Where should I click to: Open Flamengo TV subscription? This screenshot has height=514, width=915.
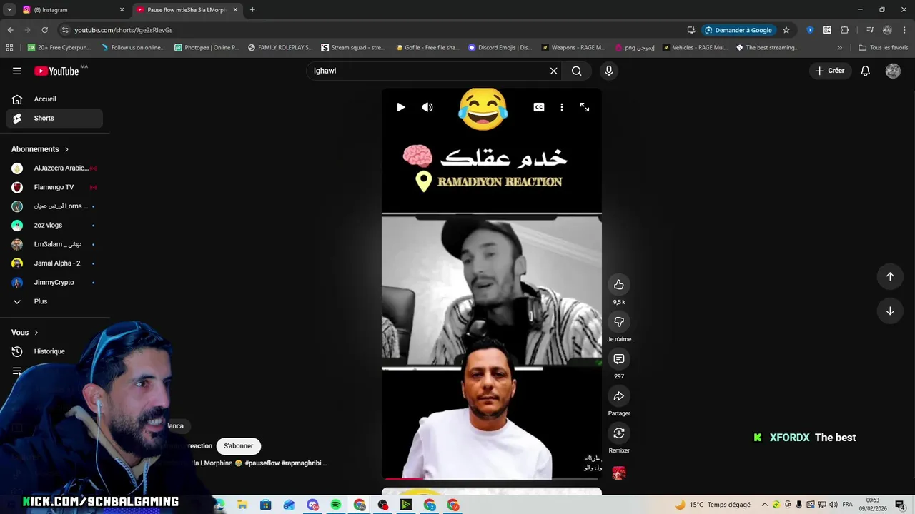pos(54,187)
